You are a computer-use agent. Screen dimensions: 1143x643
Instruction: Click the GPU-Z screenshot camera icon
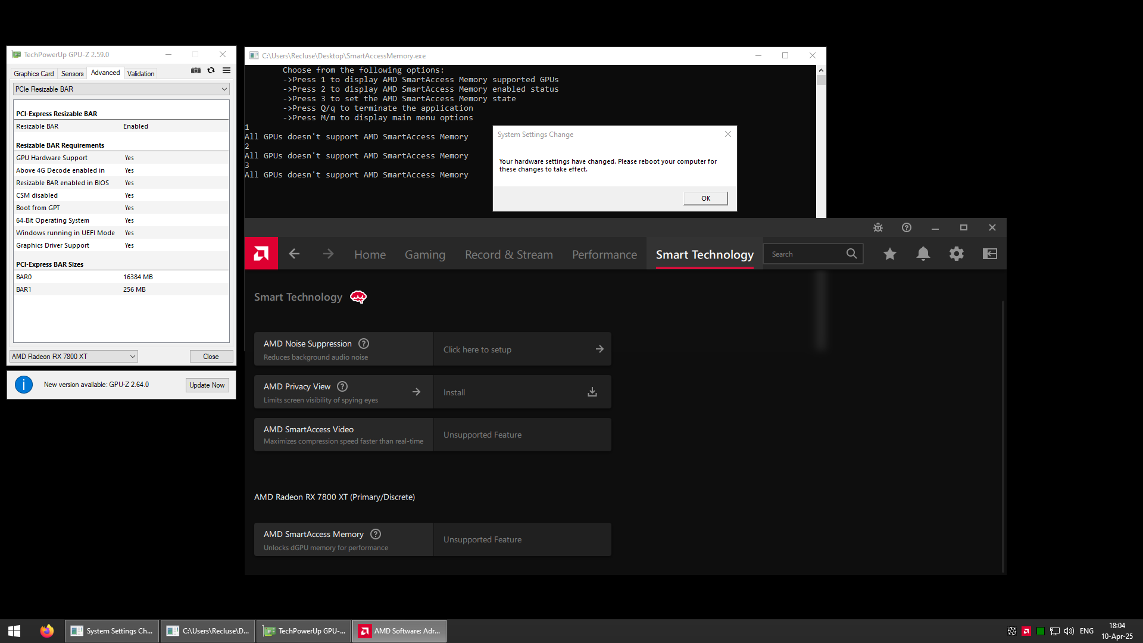[x=195, y=70]
